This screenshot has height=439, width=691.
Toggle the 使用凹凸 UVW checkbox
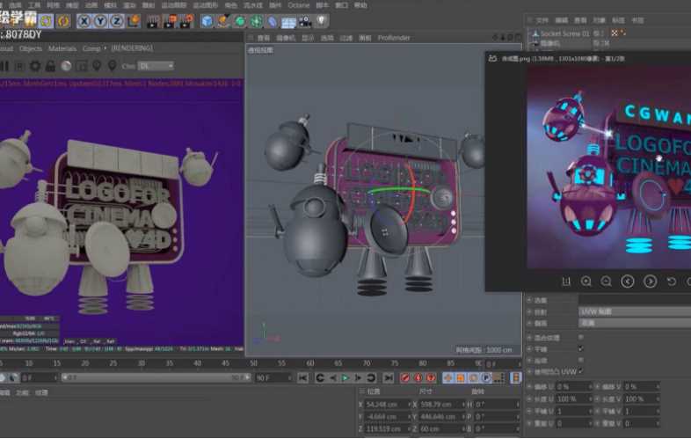pyautogui.click(x=580, y=371)
